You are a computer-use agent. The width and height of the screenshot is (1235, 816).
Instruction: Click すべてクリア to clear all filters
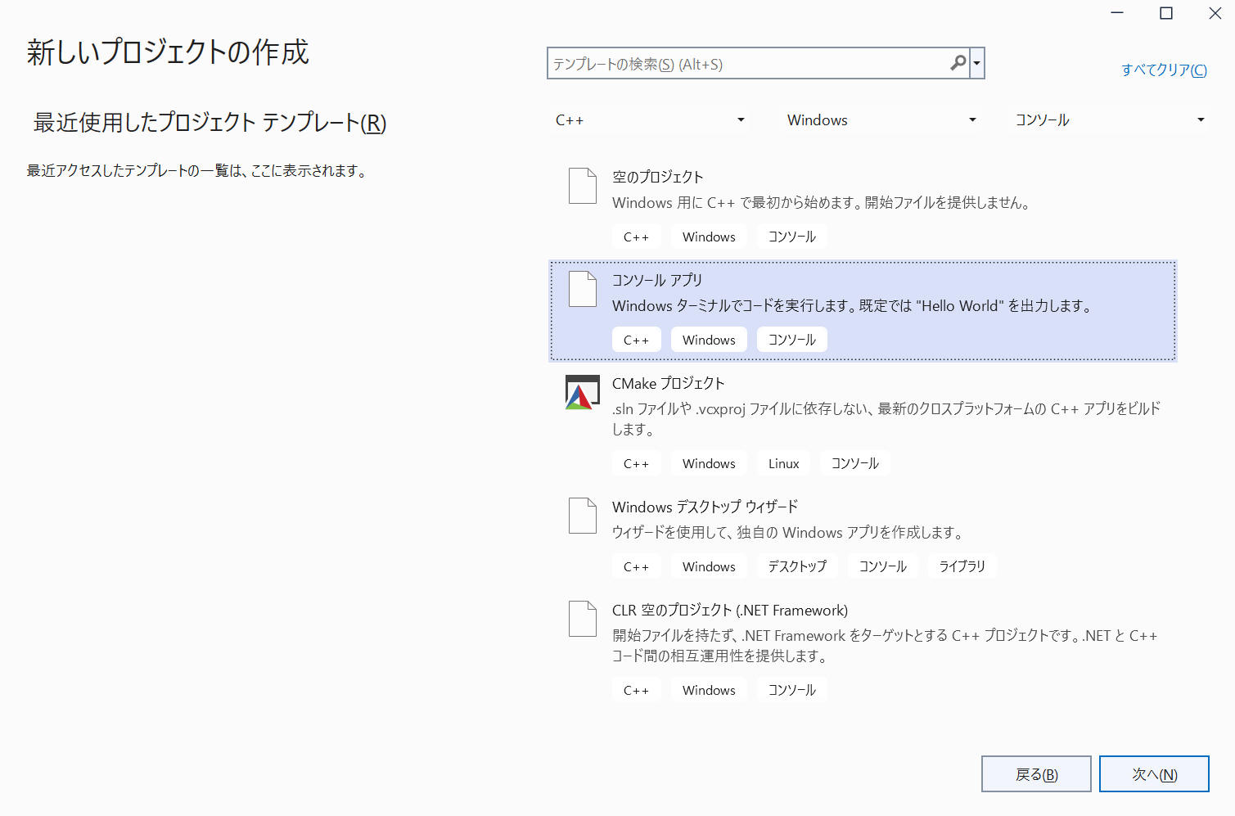pyautogui.click(x=1163, y=70)
